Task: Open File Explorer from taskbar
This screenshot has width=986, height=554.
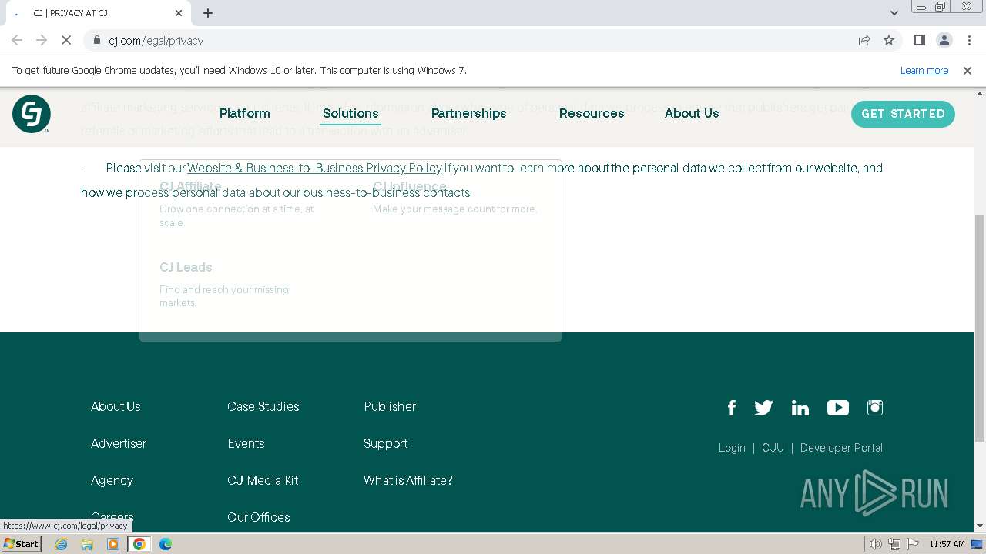Action: 87,544
